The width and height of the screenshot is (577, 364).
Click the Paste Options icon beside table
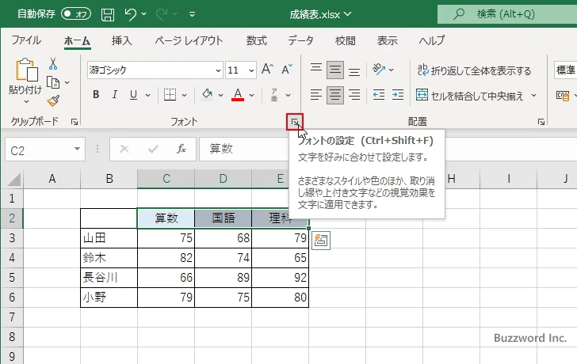point(321,241)
